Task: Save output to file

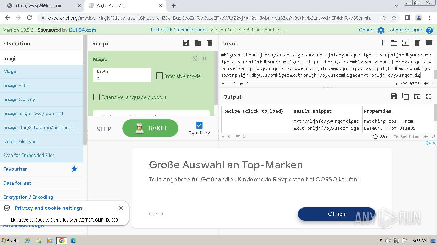Action: pos(394,97)
